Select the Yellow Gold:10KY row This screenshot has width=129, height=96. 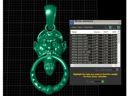pyautogui.click(x=94, y=38)
